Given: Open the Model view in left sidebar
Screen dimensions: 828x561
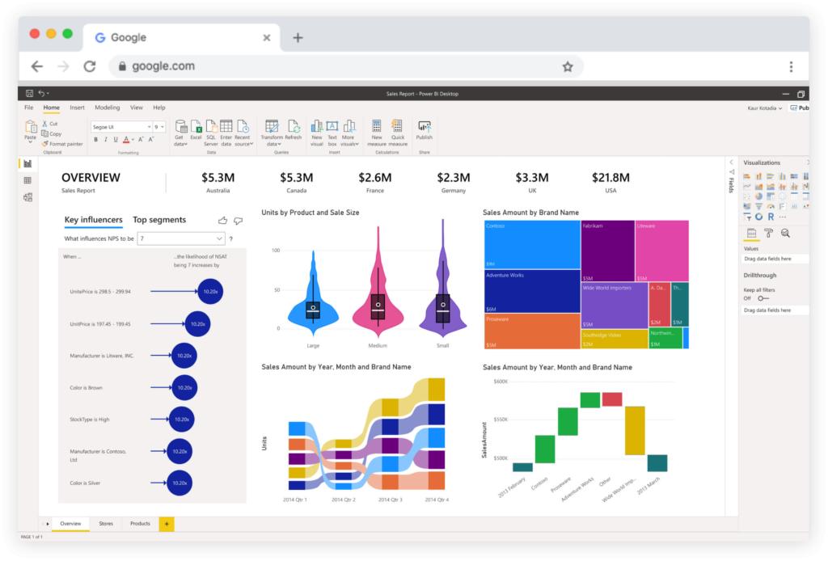Looking at the screenshot, I should [x=28, y=197].
